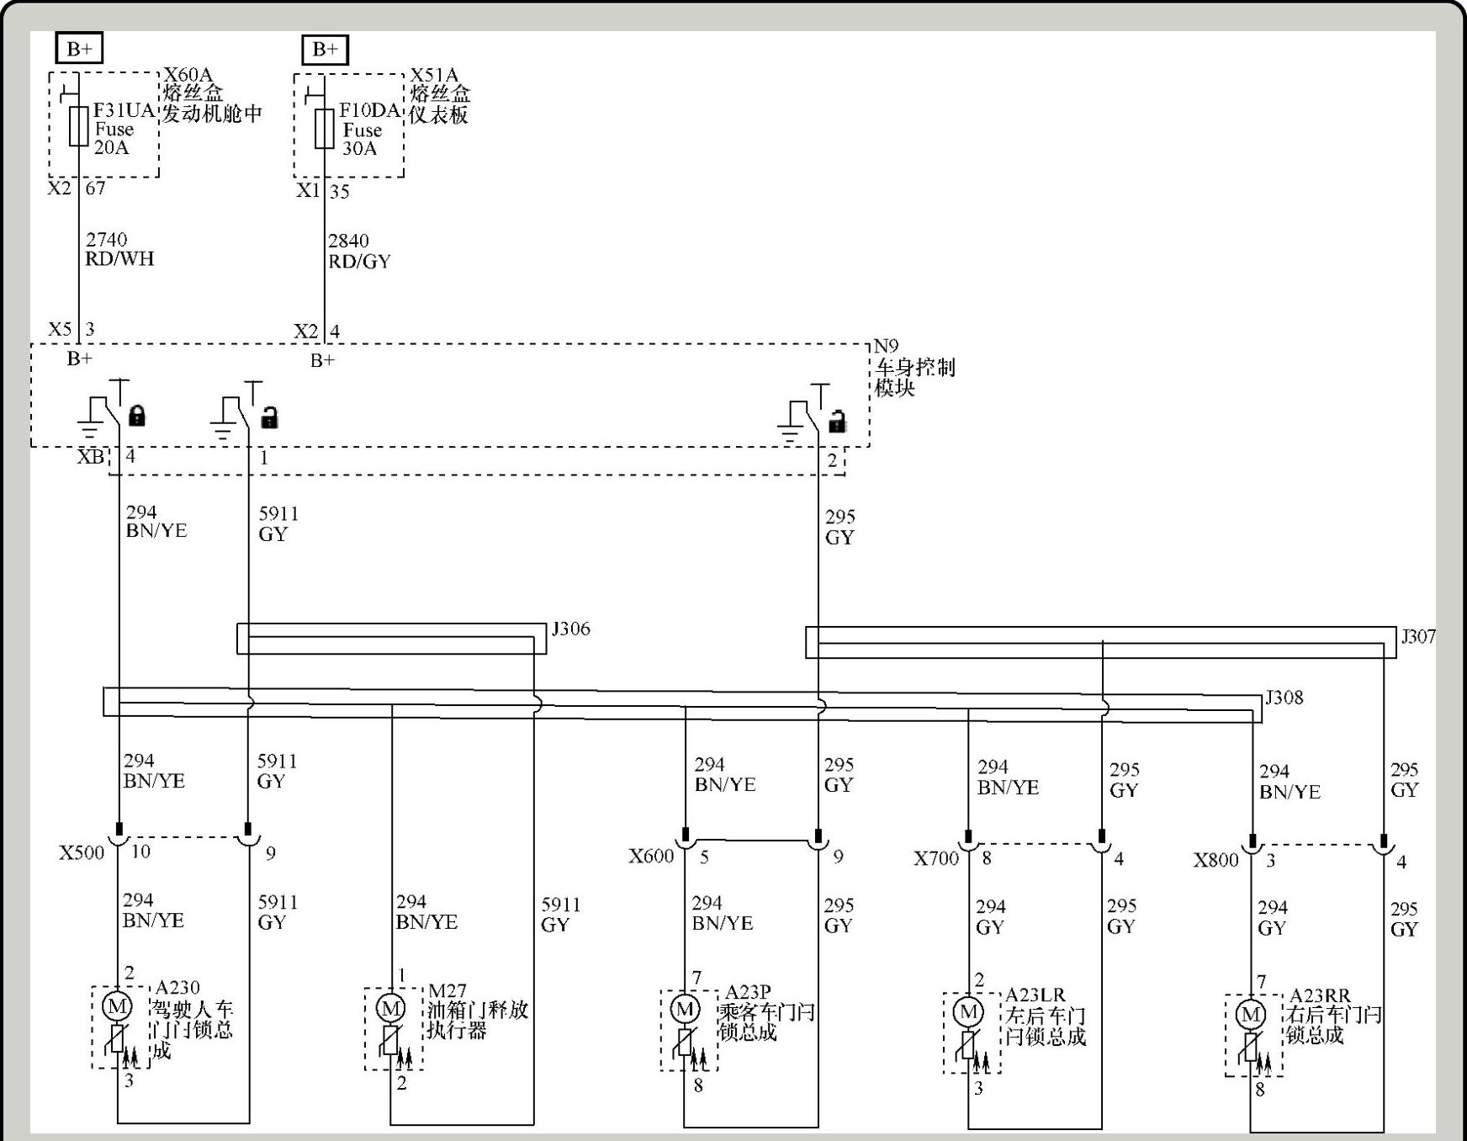The width and height of the screenshot is (1467, 1141).
Task: Click the 'X5 3' pin label on N9
Action: tap(71, 329)
